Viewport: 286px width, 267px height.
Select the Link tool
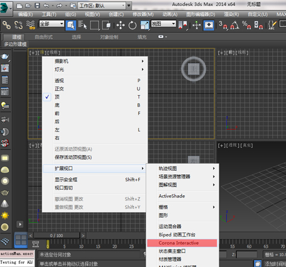(x=7, y=25)
